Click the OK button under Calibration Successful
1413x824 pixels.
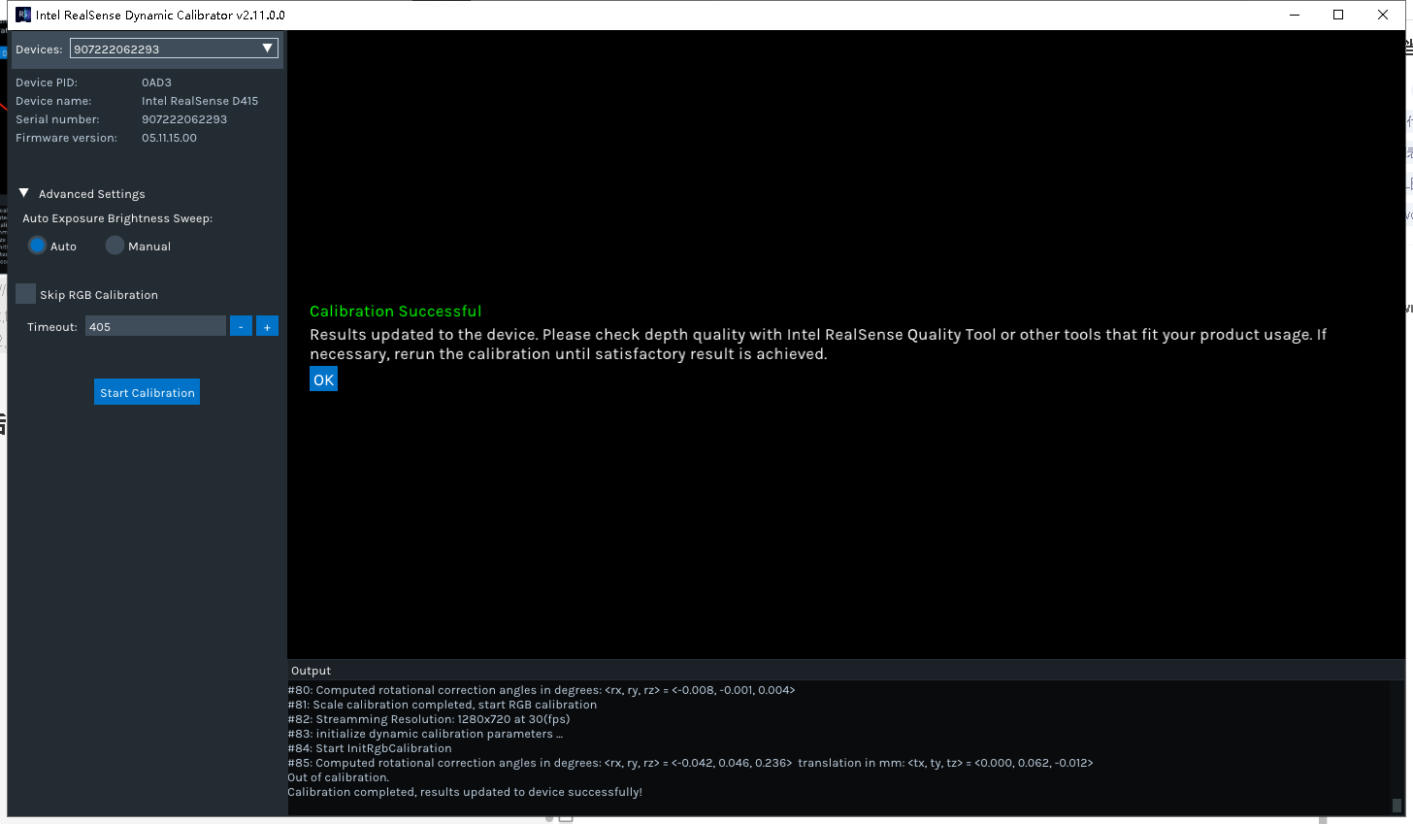pos(323,379)
